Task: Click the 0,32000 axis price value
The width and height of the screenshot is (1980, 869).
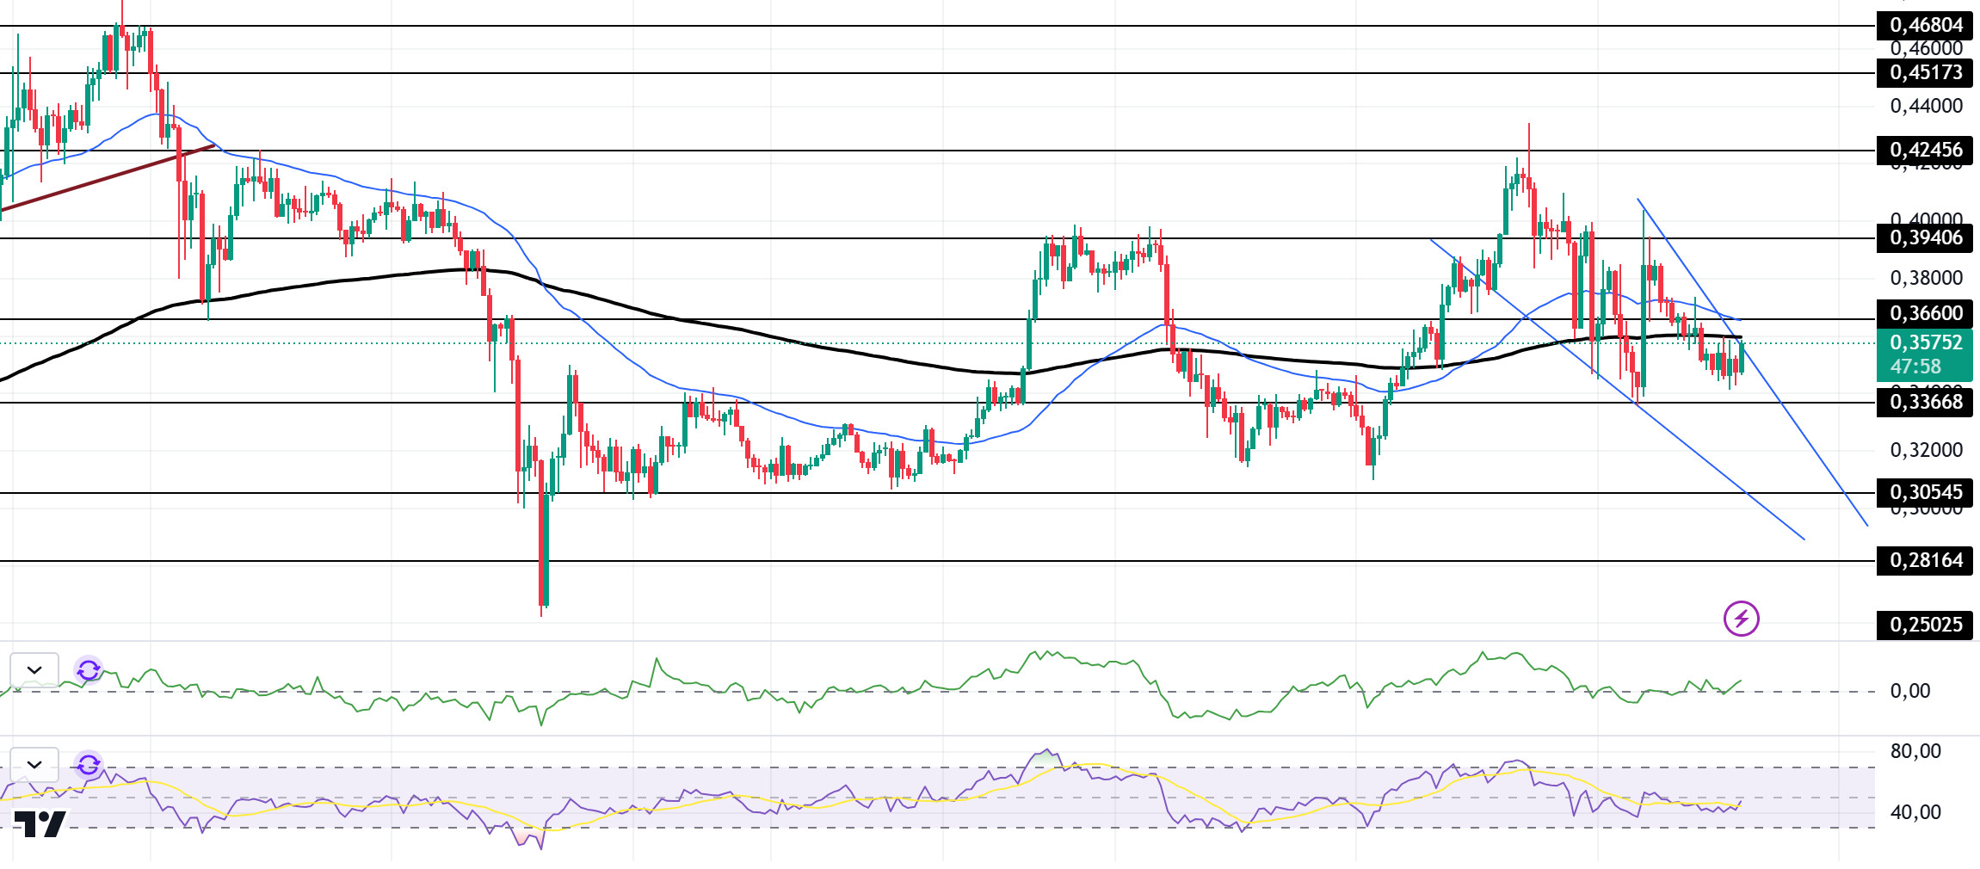Action: [1926, 450]
